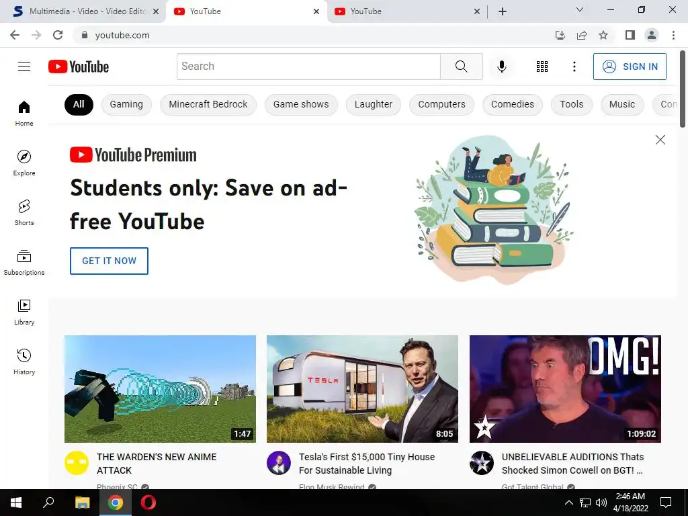688x516 pixels.
Task: Select the Computers filter chip
Action: tap(442, 104)
